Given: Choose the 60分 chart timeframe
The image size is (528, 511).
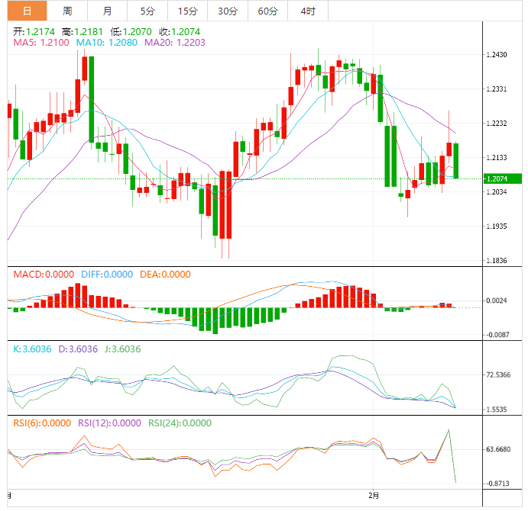Looking at the screenshot, I should pyautogui.click(x=267, y=11).
